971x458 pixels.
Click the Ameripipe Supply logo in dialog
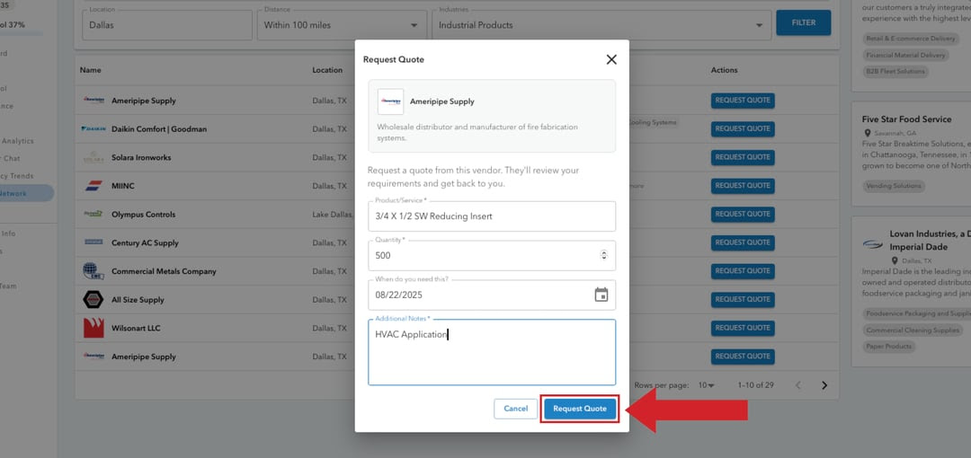391,101
